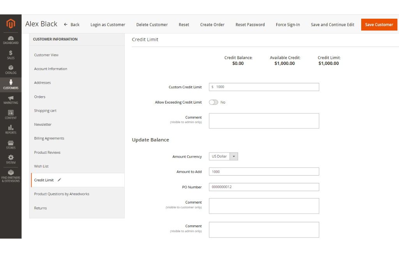This screenshot has width=399, height=253.
Task: Open the Stores menu in sidebar
Action: click(x=11, y=144)
